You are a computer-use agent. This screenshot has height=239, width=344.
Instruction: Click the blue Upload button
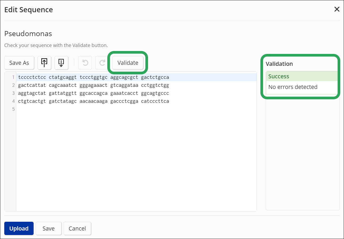(19, 228)
